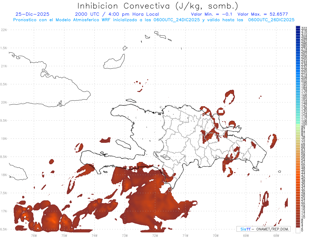Click the "74W" longitude label

click(x=95, y=235)
